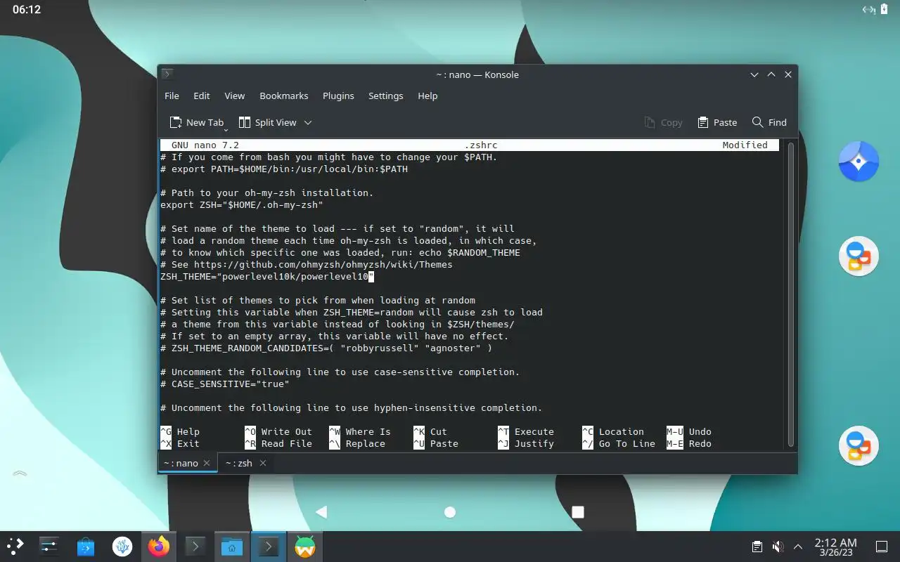Expand the small chevron at left screen edge
Screen dimensions: 900x562
[20, 473]
